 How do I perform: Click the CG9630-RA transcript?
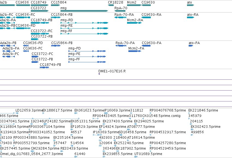pos(146,17)
